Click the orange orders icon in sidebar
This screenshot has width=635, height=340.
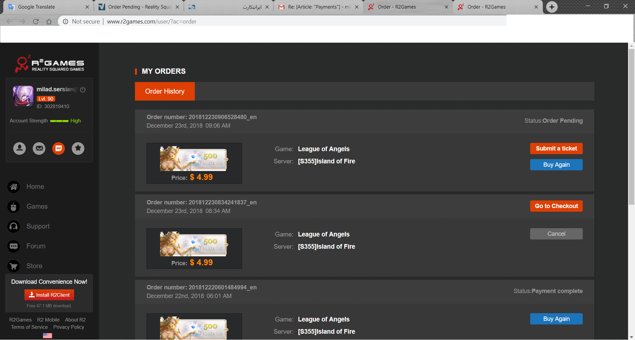59,148
